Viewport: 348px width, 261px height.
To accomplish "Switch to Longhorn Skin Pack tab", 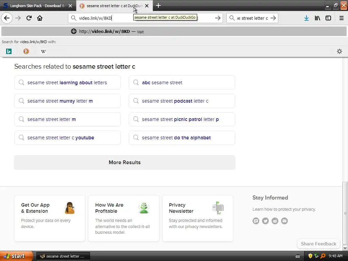I will [38, 5].
